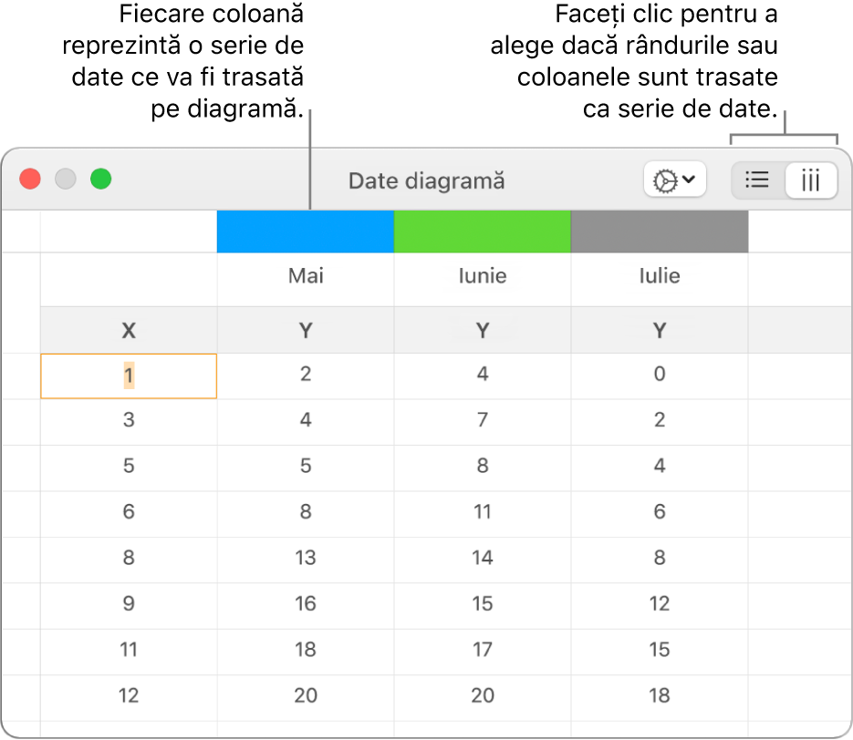Click the red close window button

click(31, 179)
